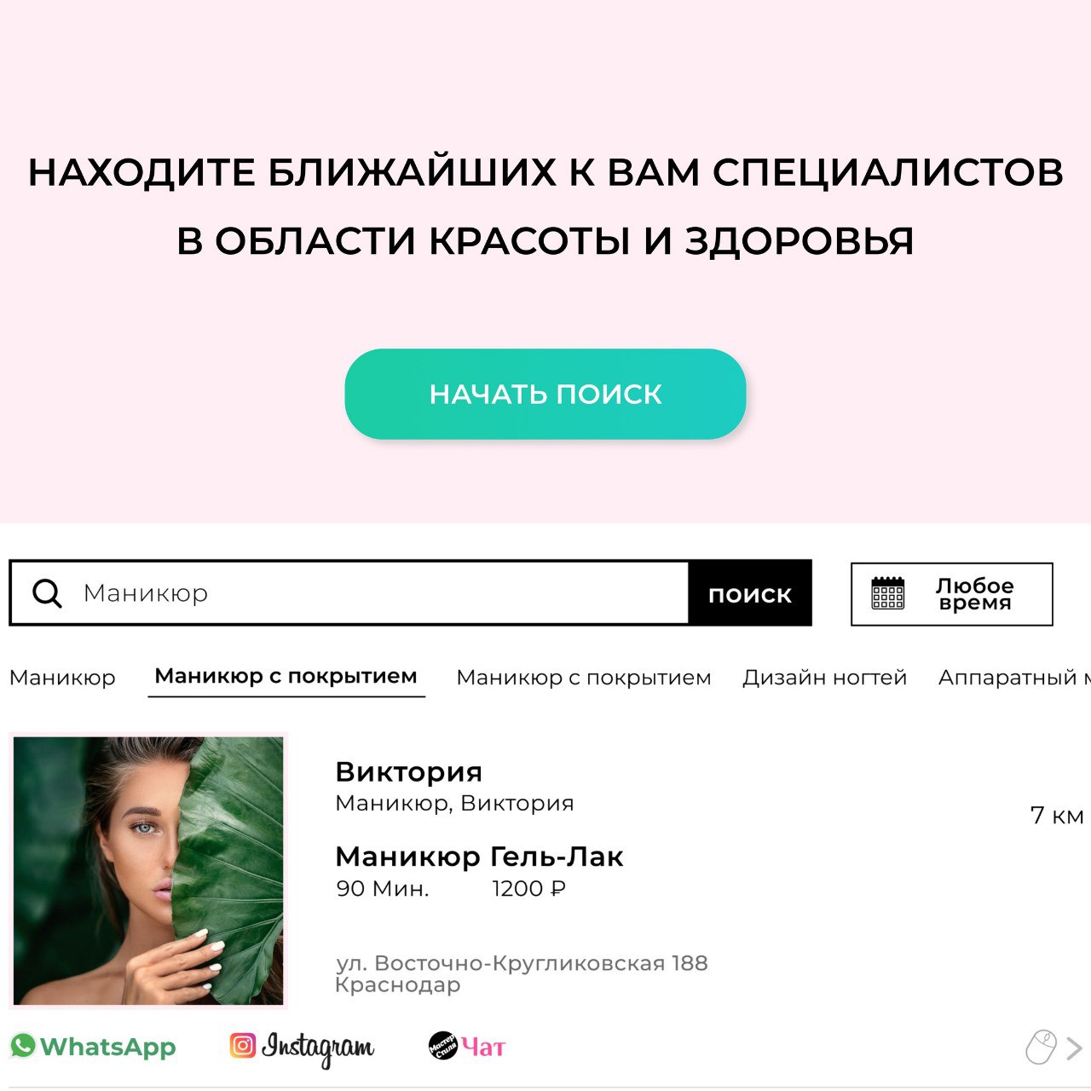Click the mouse scroll icon

tap(1040, 1048)
